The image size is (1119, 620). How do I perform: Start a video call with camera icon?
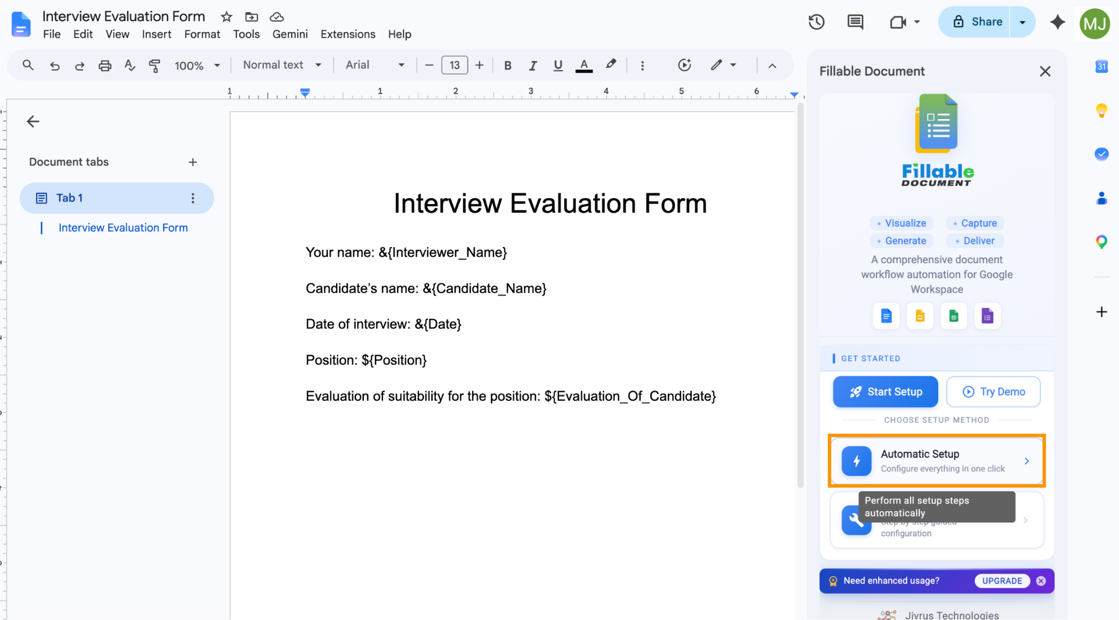tap(898, 22)
